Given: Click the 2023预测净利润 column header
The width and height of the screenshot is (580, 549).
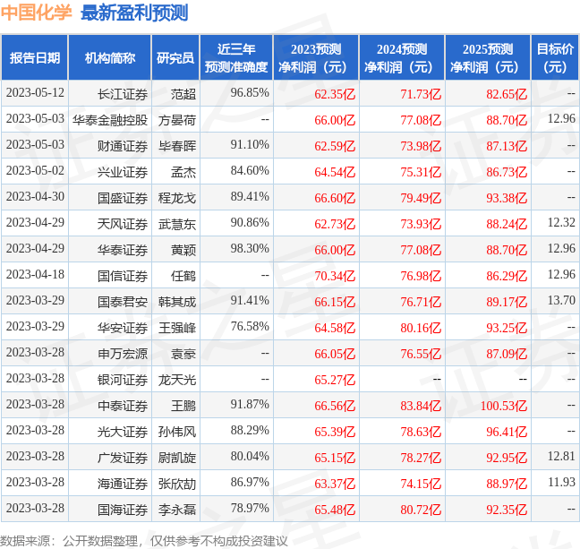Looking at the screenshot, I should pos(315,58).
